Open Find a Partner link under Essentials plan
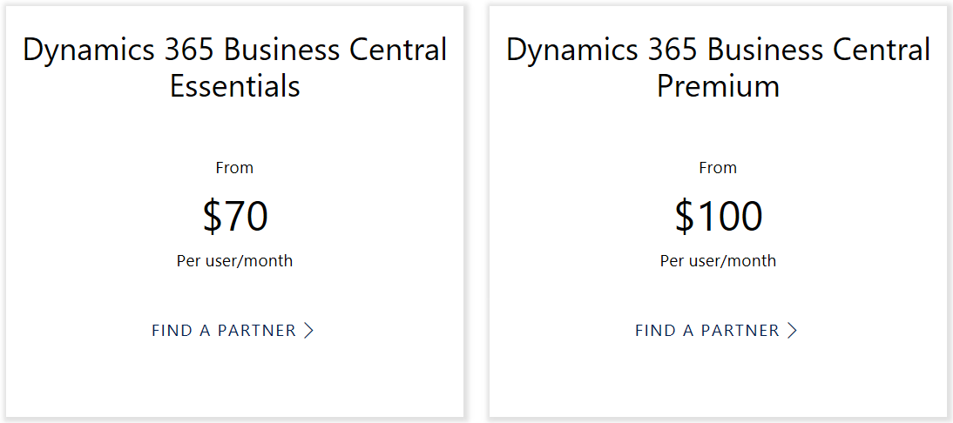This screenshot has height=423, width=953. pos(224,331)
